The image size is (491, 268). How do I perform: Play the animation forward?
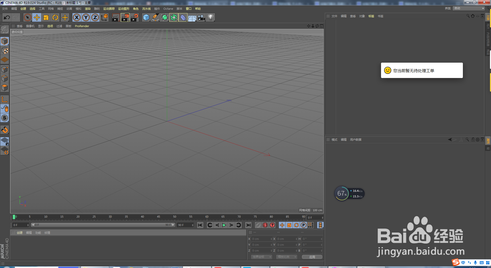(224, 225)
